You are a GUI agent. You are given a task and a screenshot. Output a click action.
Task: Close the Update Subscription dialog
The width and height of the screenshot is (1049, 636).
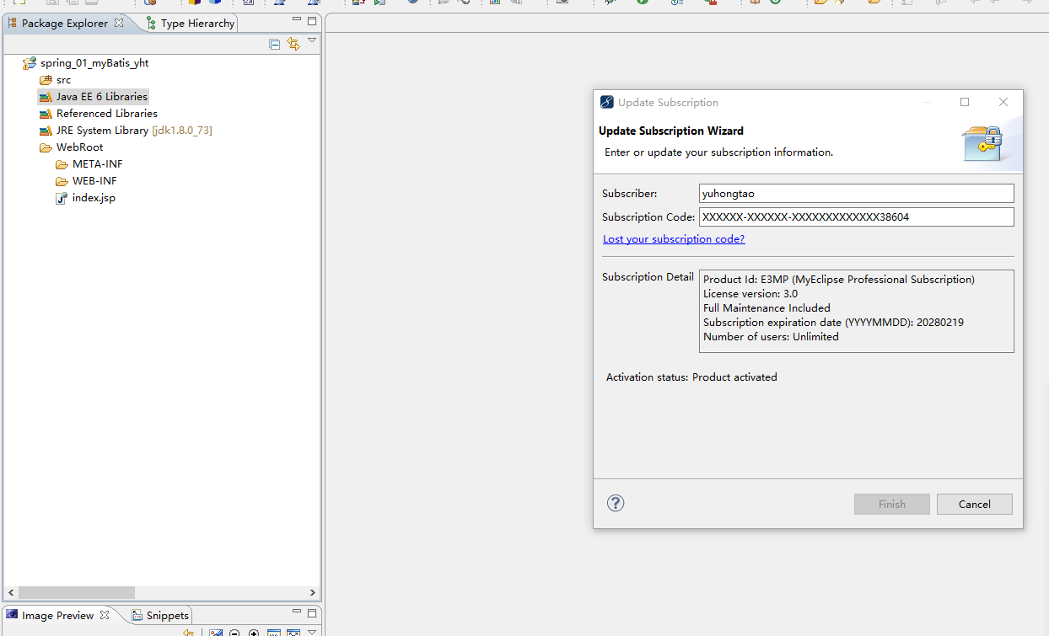(1003, 102)
